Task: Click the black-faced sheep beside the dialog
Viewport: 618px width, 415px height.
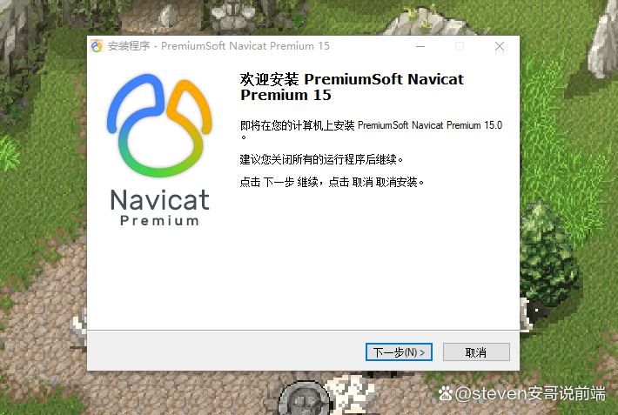Action: [x=534, y=313]
